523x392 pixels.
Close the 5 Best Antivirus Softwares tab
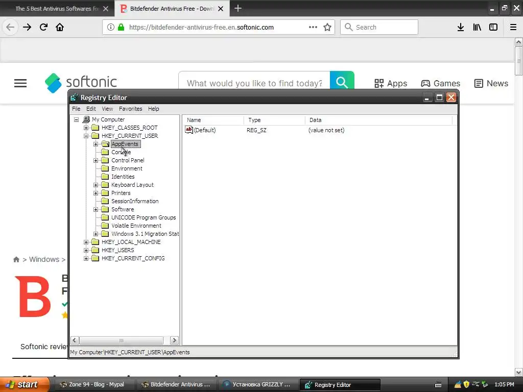coord(105,9)
